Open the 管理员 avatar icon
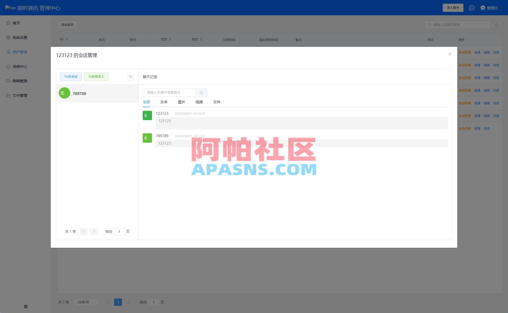508x313 pixels. pos(483,8)
